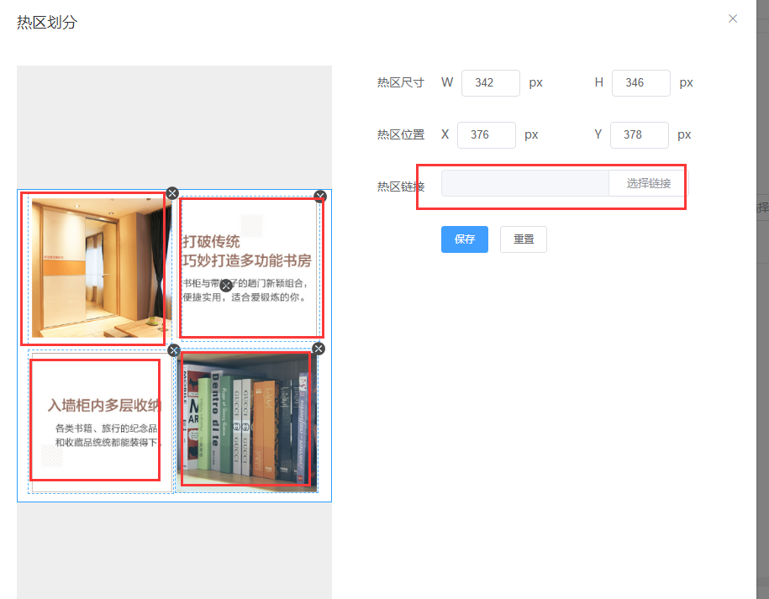This screenshot has height=599, width=769.
Task: Click the 热区划分 dialog title
Action: [x=47, y=22]
